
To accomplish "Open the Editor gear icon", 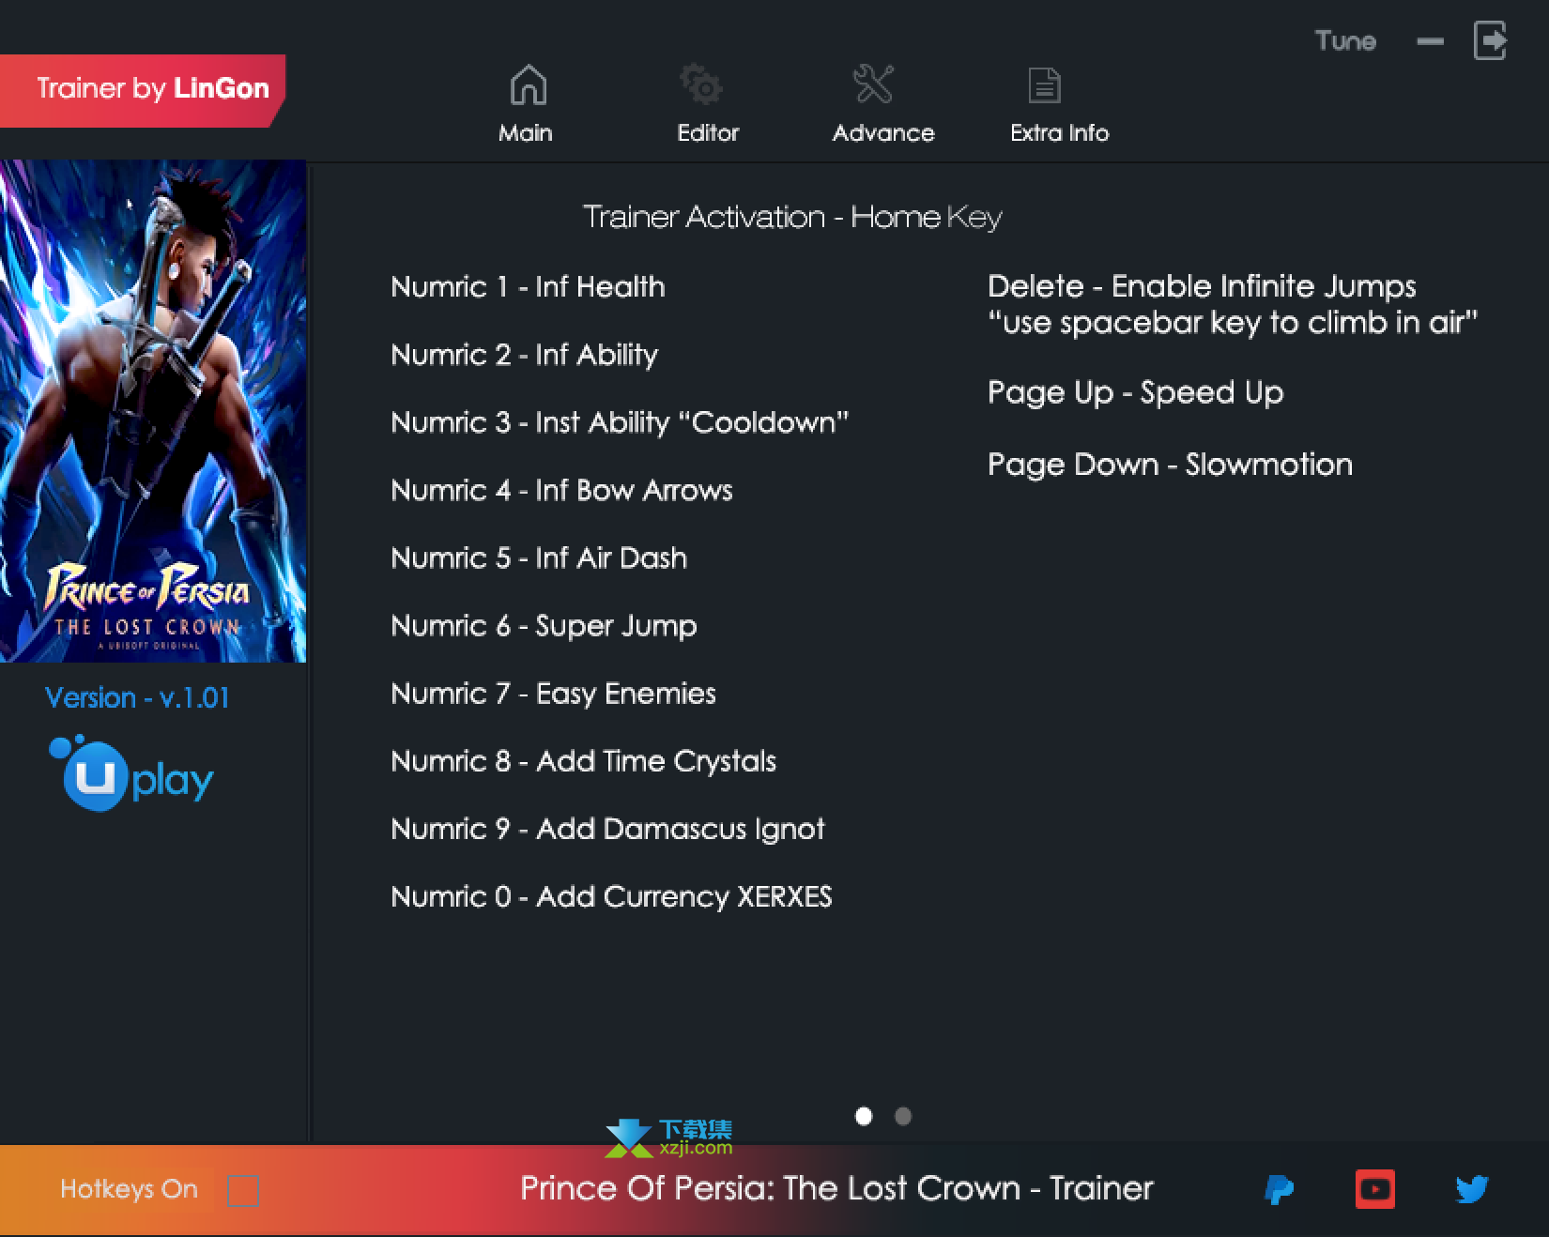I will (x=701, y=84).
